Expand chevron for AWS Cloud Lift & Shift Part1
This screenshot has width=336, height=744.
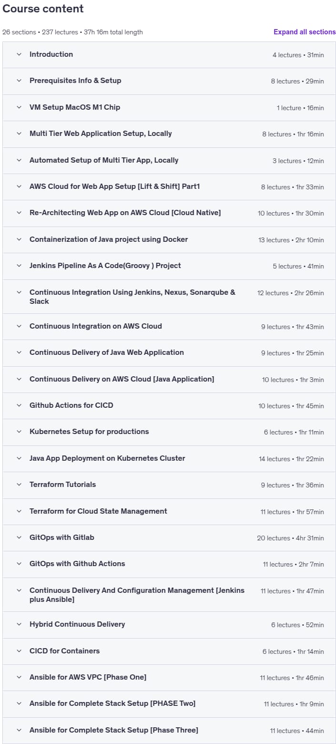pos(19,186)
